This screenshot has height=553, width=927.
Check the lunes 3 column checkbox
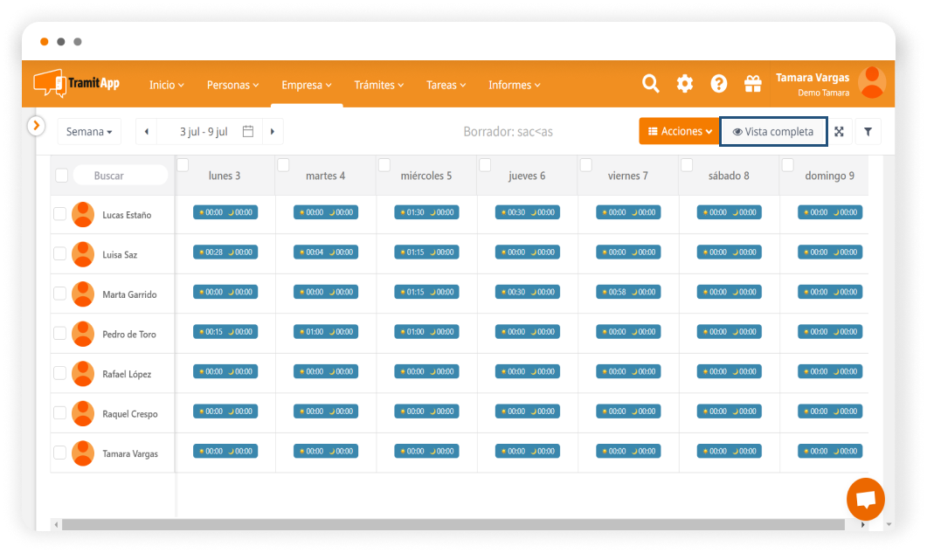tap(183, 165)
